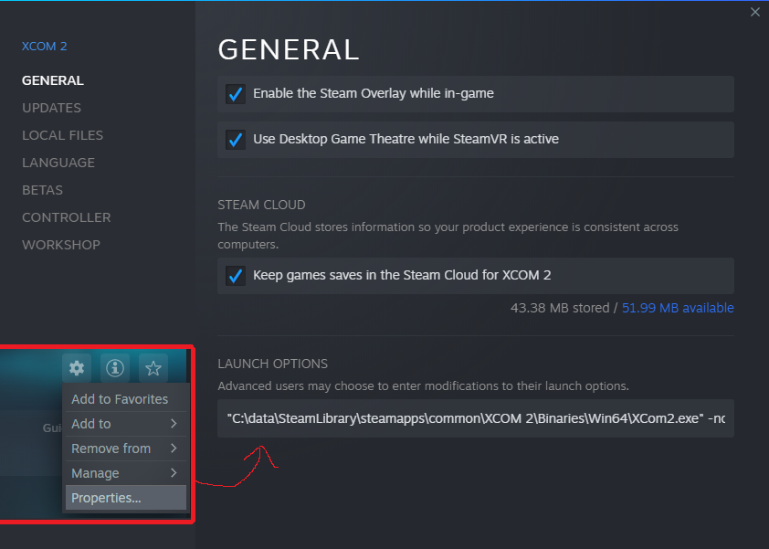
Task: Open the Updates tab
Action: 51,108
